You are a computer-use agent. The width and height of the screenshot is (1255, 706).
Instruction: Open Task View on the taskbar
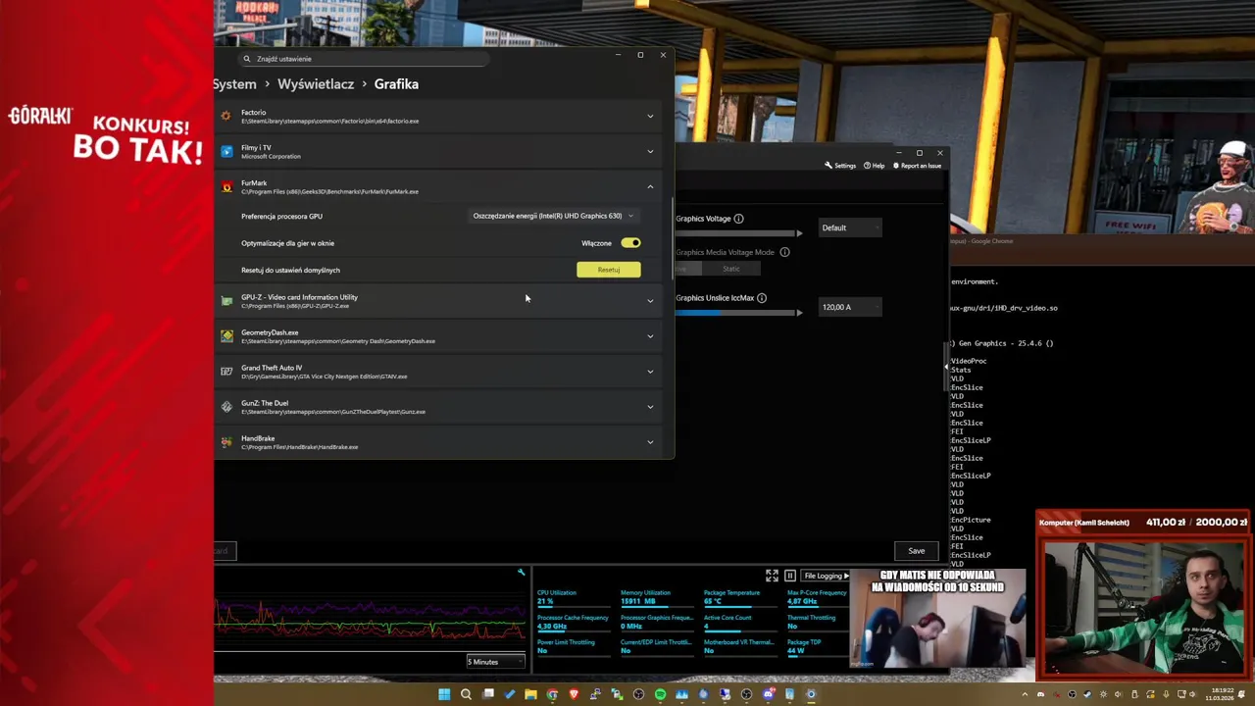coord(488,694)
